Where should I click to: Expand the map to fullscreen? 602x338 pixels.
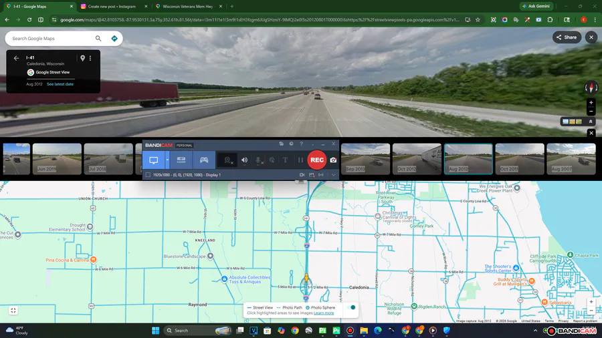point(13,311)
